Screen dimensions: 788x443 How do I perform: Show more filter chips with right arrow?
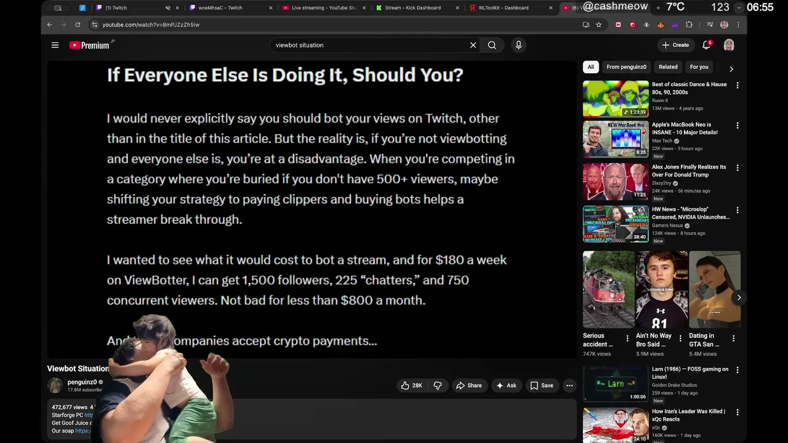click(731, 69)
